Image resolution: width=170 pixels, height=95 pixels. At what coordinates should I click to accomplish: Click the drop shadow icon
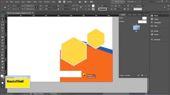116,6
